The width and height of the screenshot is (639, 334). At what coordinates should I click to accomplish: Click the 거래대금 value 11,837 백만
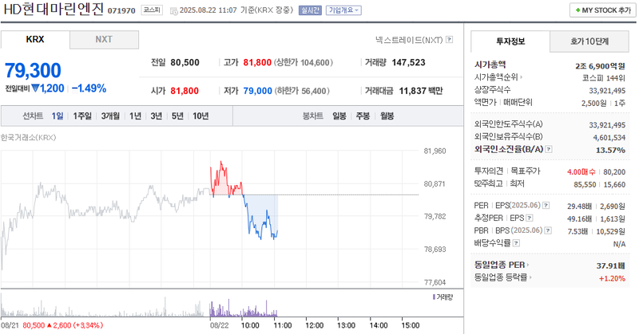click(x=421, y=91)
